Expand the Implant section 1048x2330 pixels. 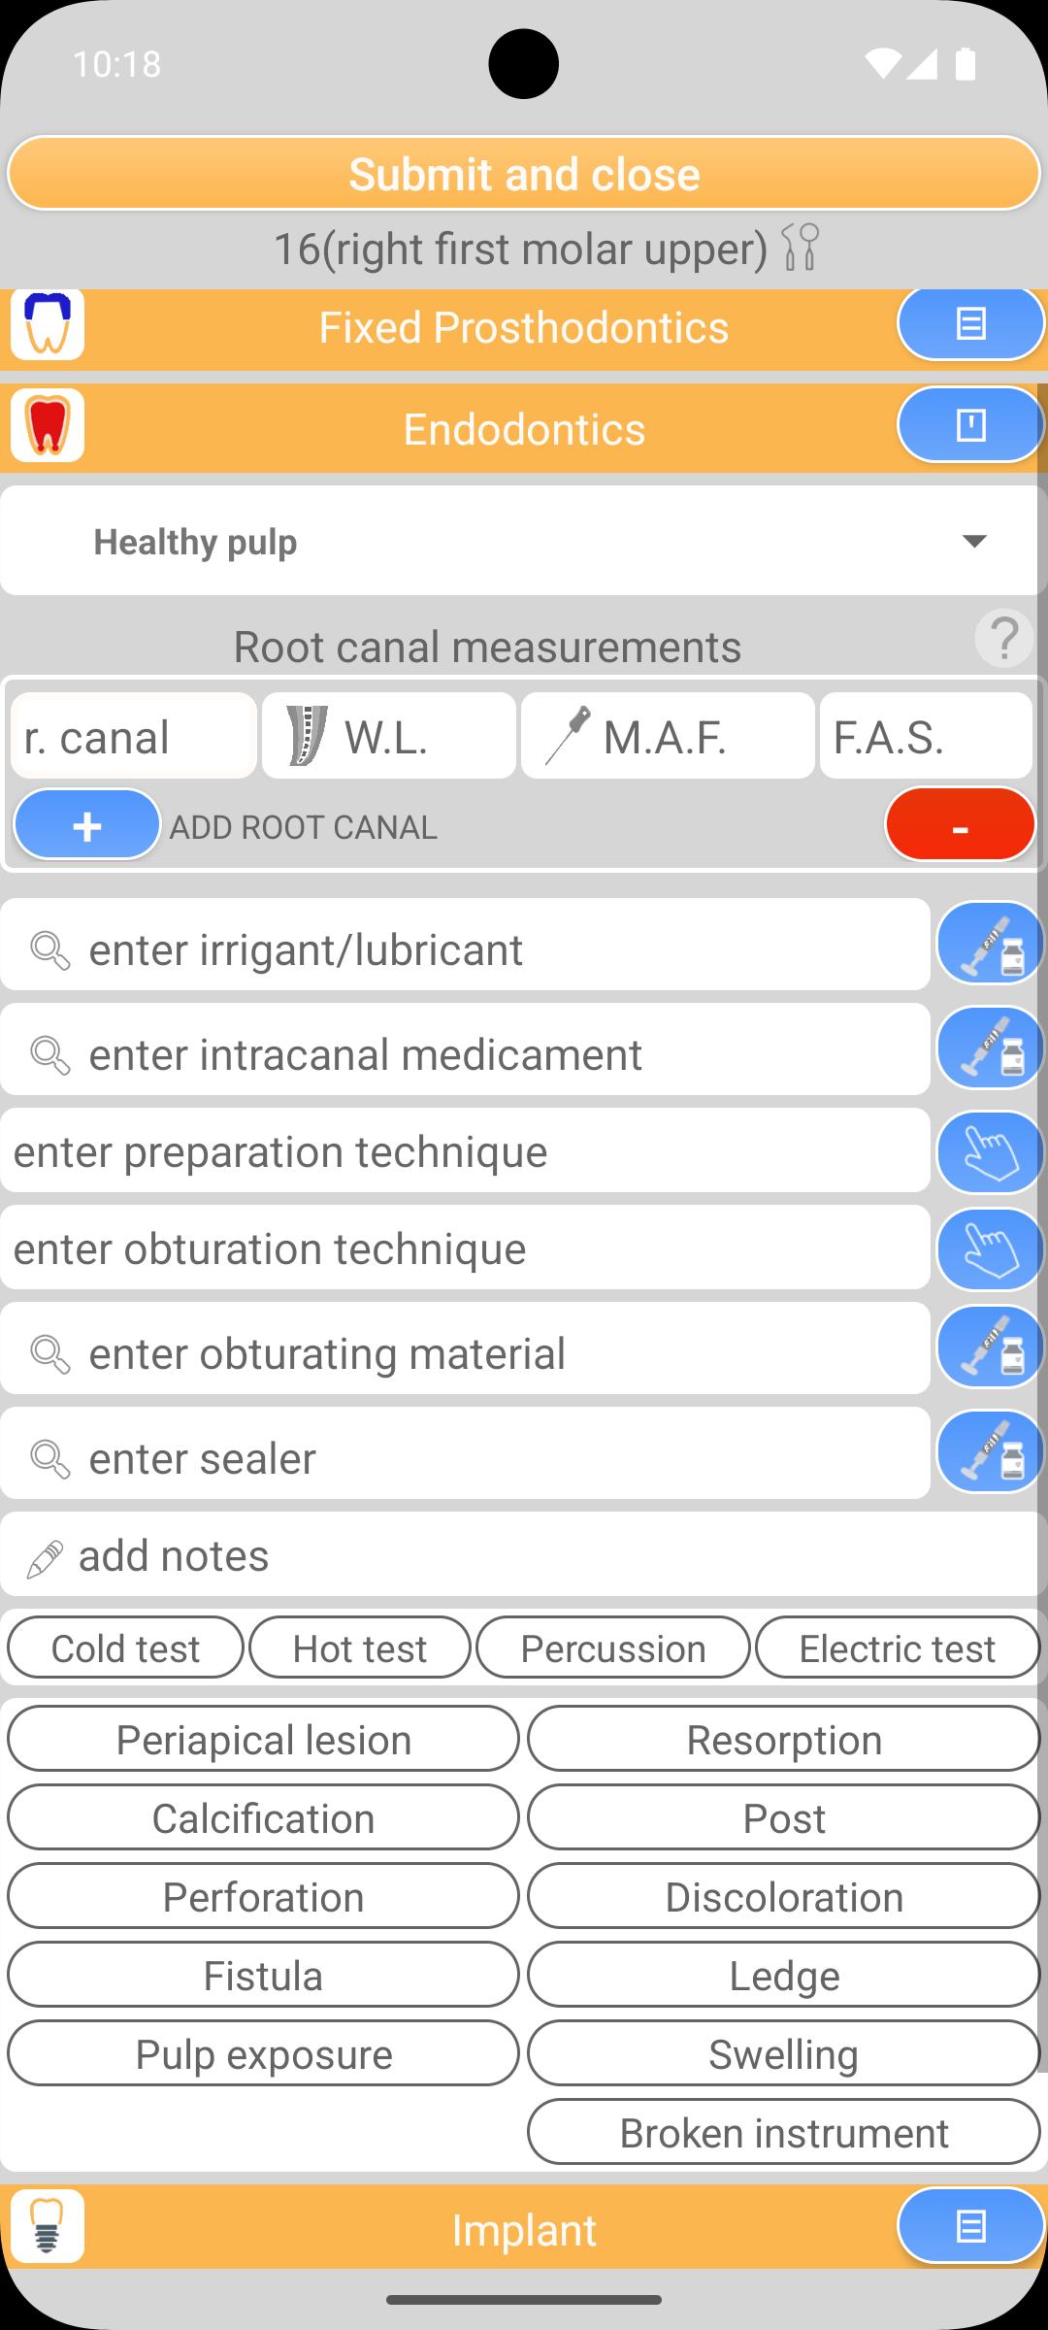(x=969, y=2225)
